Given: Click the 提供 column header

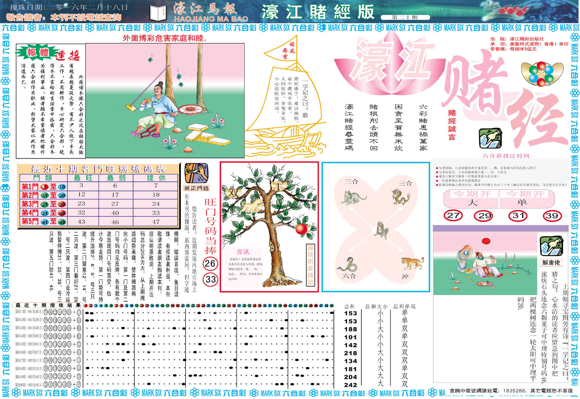Looking at the screenshot, I should tap(156, 178).
